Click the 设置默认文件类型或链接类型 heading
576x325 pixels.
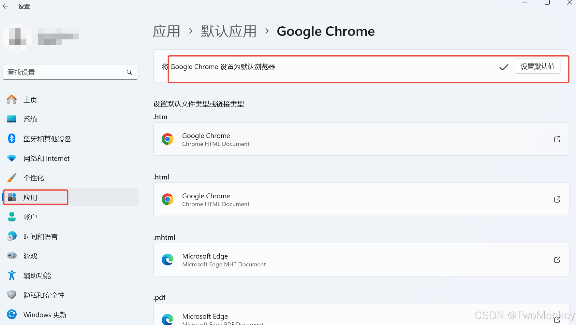pos(199,104)
